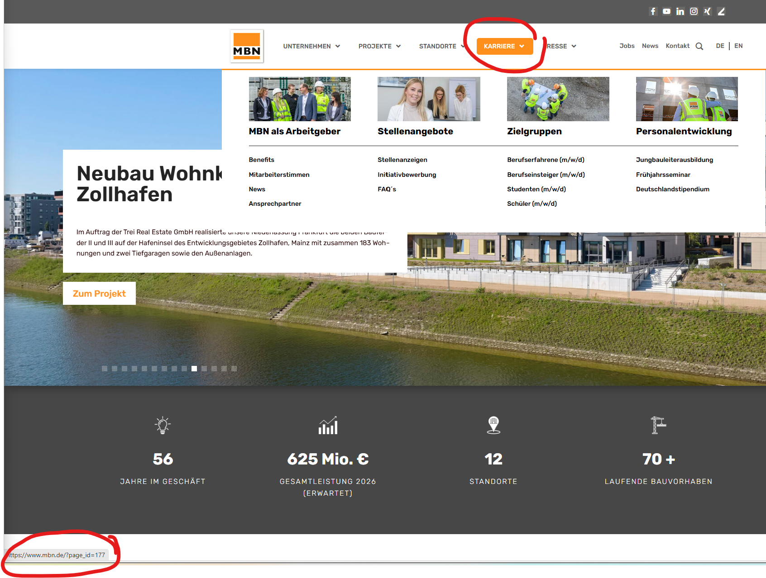Expand the Unternehmen dropdown menu
Image resolution: width=766 pixels, height=578 pixels.
click(x=311, y=46)
